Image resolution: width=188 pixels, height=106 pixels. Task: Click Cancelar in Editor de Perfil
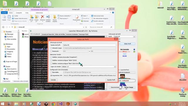coord(53,80)
